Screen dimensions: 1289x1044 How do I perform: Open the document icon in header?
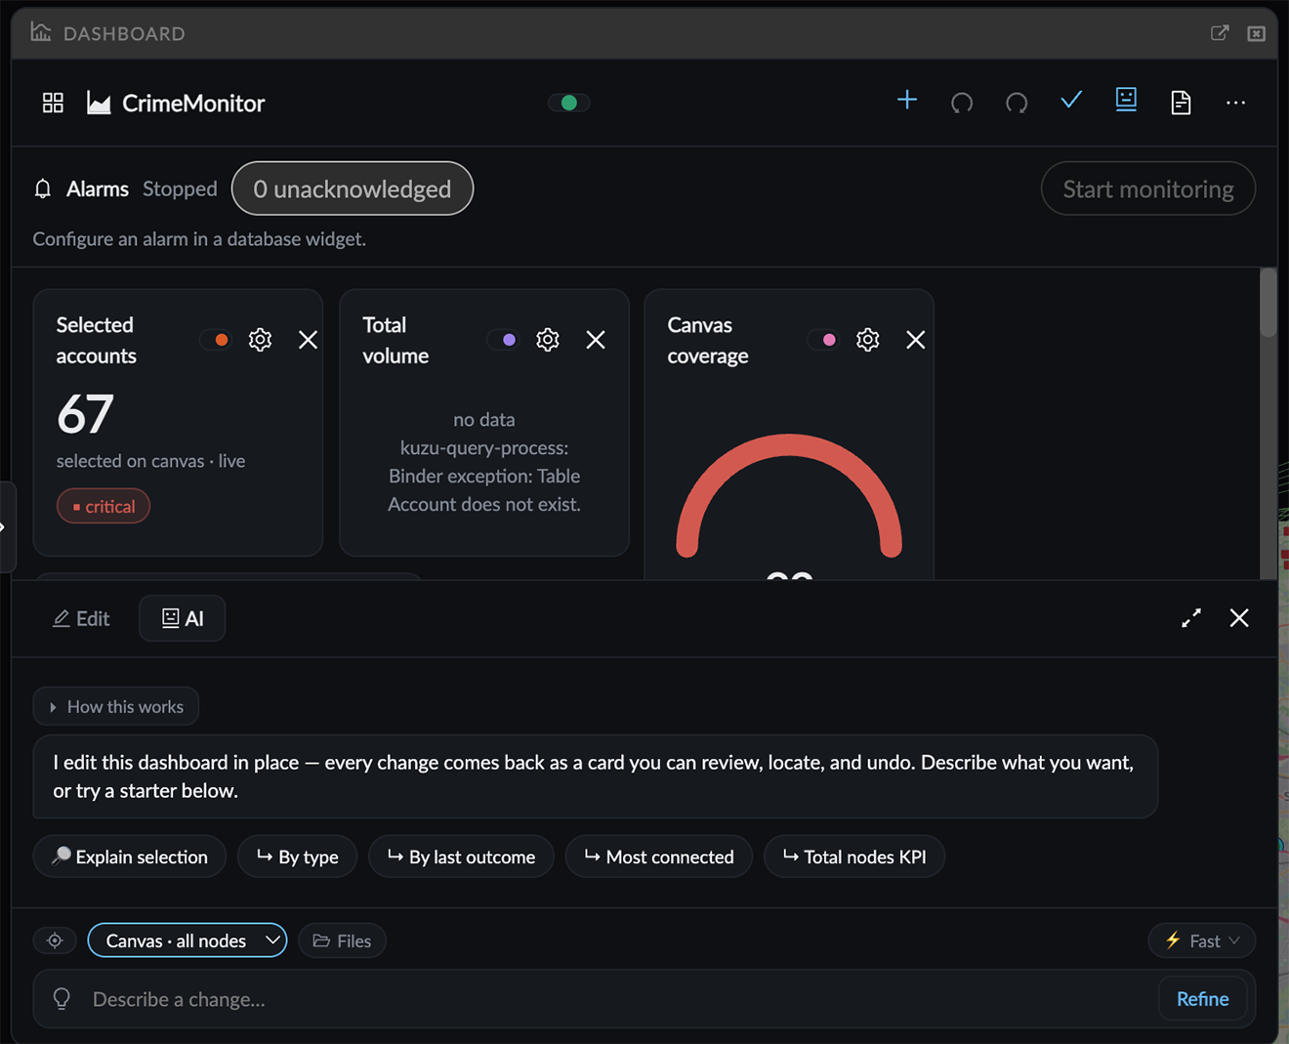click(x=1181, y=102)
